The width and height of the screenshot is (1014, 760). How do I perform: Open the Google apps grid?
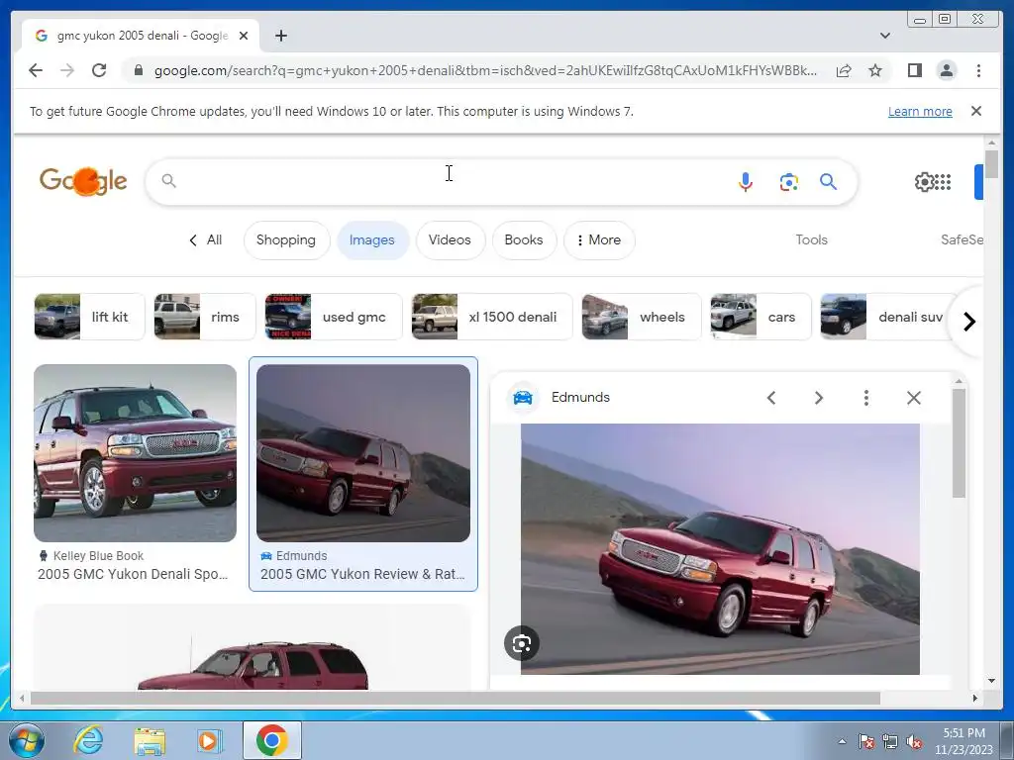click(943, 182)
